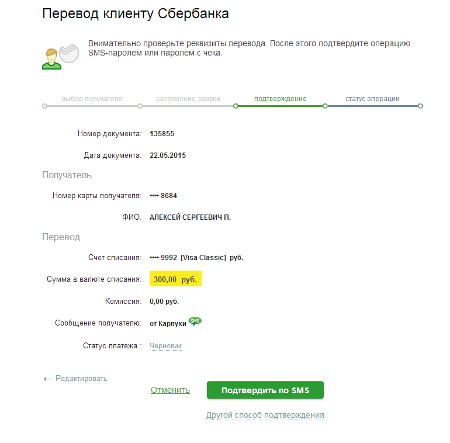
Task: Open Другой способ подтверждения link
Action: pyautogui.click(x=265, y=415)
